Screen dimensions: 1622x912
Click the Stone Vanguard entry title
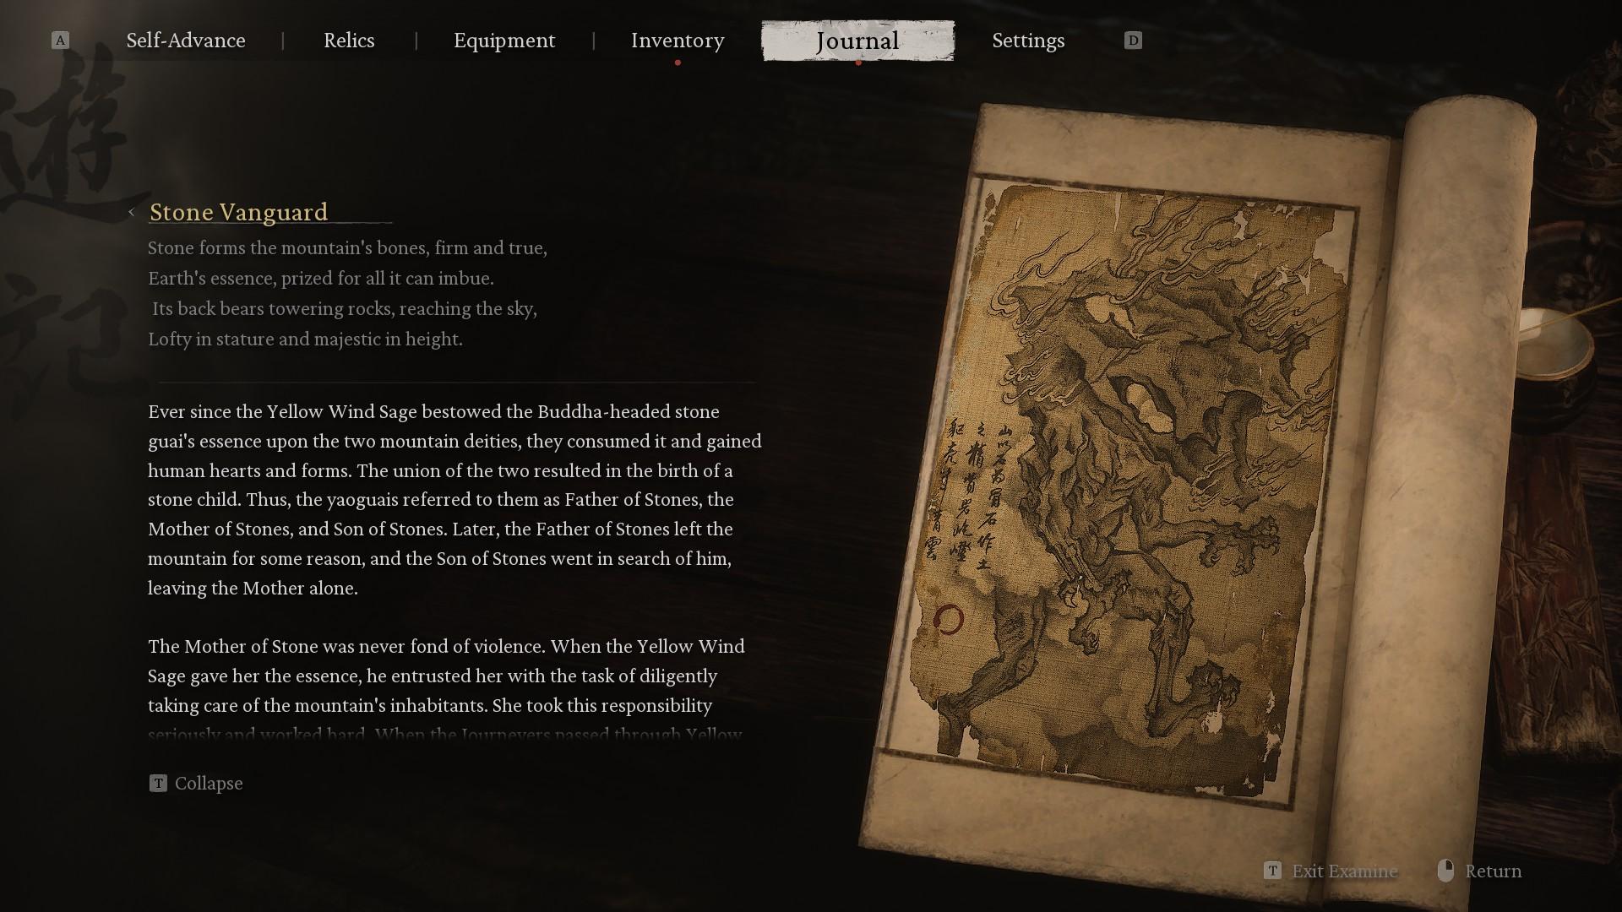(x=238, y=212)
